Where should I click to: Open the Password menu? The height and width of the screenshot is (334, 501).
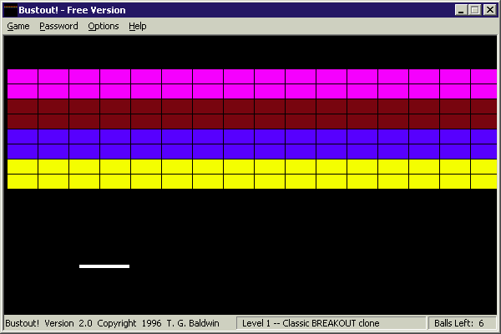[x=58, y=26]
